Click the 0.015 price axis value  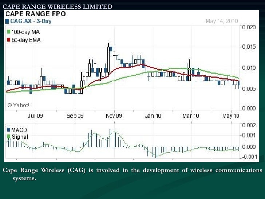pyautogui.click(x=249, y=47)
